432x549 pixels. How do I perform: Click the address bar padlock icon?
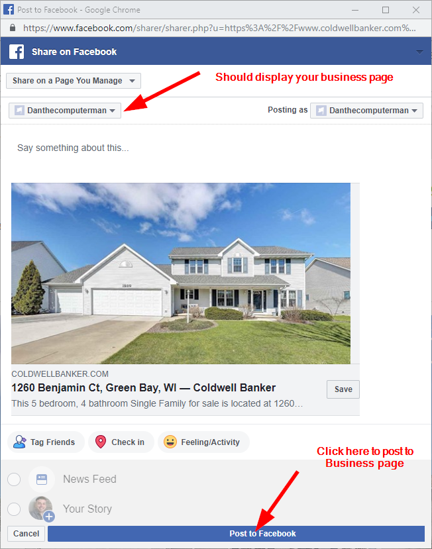click(x=13, y=28)
